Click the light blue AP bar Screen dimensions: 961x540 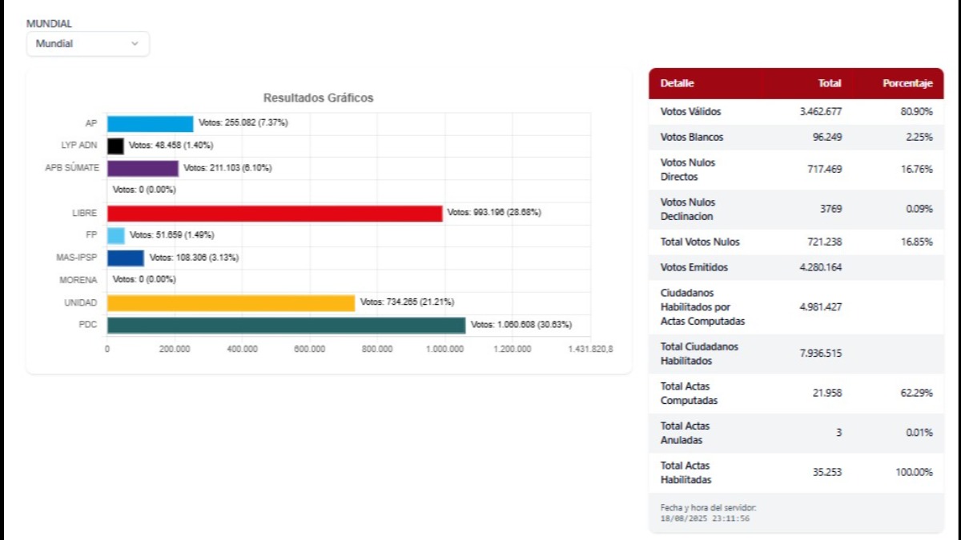click(x=151, y=123)
